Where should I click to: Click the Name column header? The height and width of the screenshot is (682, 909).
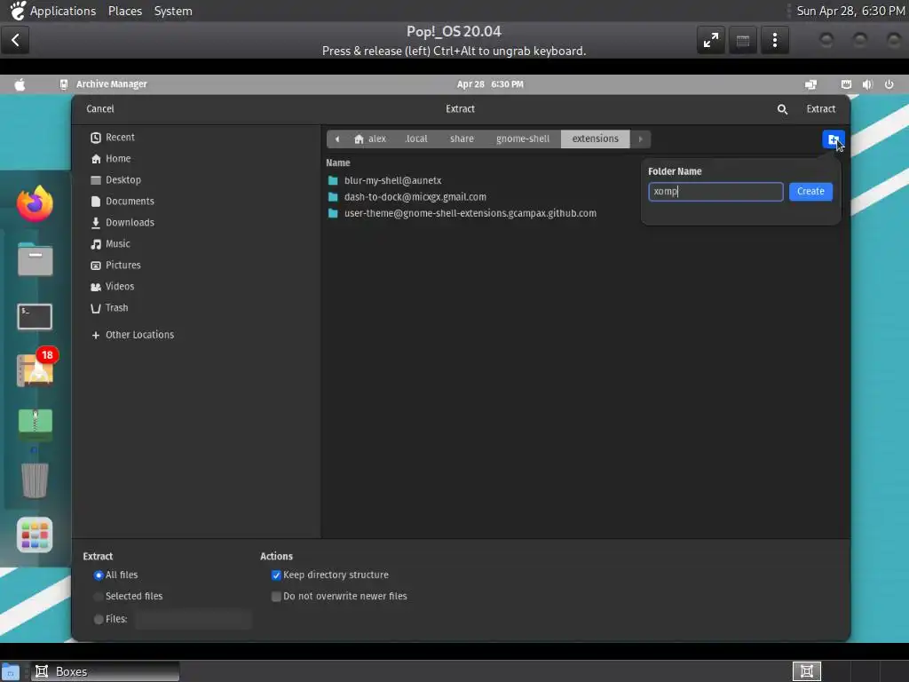point(338,163)
